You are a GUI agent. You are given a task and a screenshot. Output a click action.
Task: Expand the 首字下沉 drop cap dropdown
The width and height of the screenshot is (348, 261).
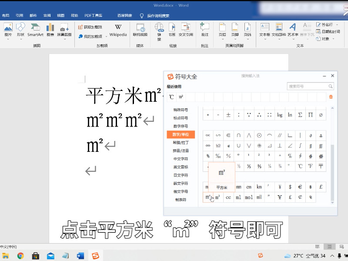[x=308, y=39]
